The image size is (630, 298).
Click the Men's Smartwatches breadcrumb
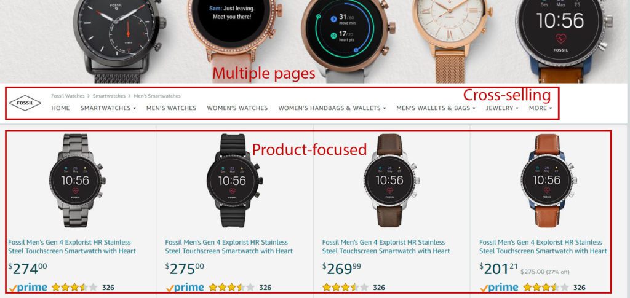(x=157, y=96)
